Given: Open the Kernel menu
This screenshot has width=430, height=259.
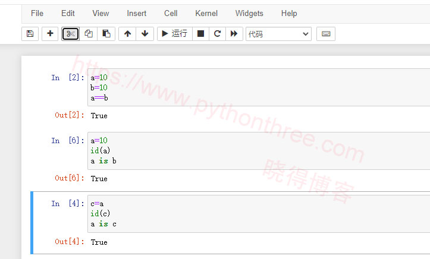Looking at the screenshot, I should coord(206,14).
